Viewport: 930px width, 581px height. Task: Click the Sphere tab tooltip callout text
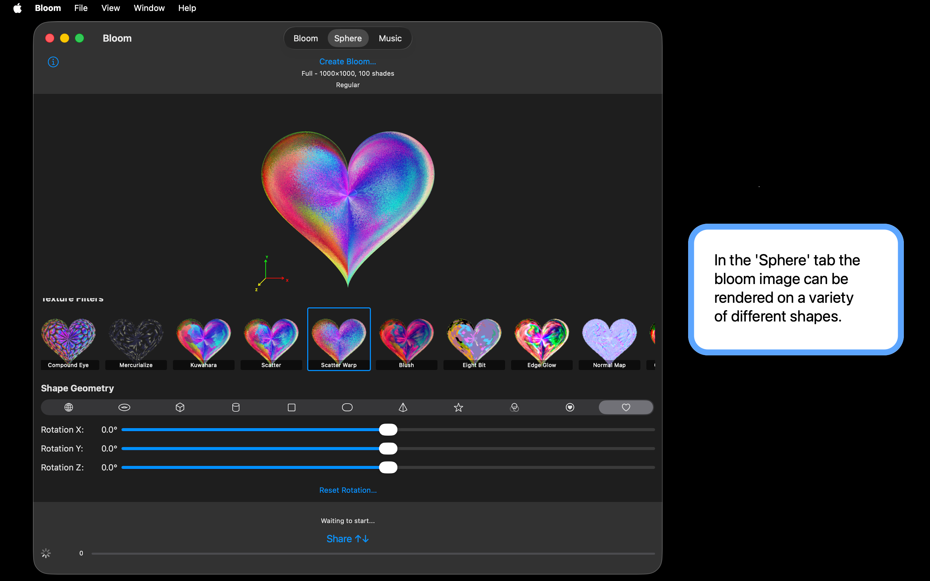[787, 288]
